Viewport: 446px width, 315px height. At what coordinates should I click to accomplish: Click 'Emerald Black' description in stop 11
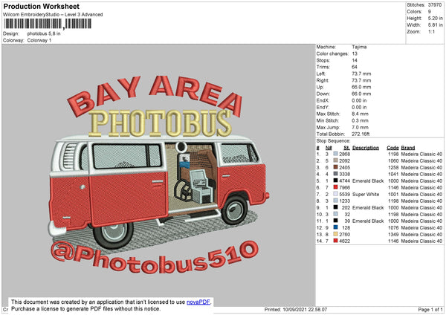(368, 221)
